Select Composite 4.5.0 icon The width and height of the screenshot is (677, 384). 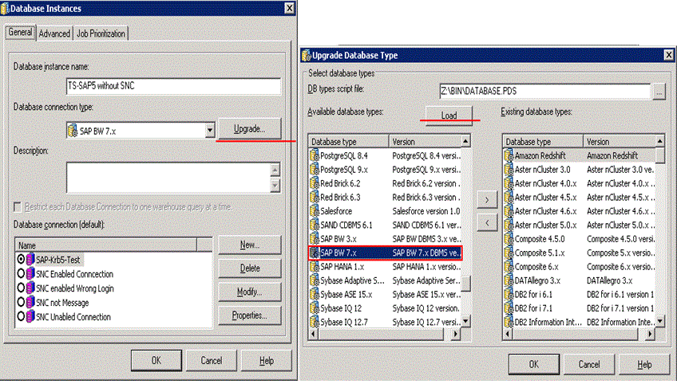tap(509, 238)
